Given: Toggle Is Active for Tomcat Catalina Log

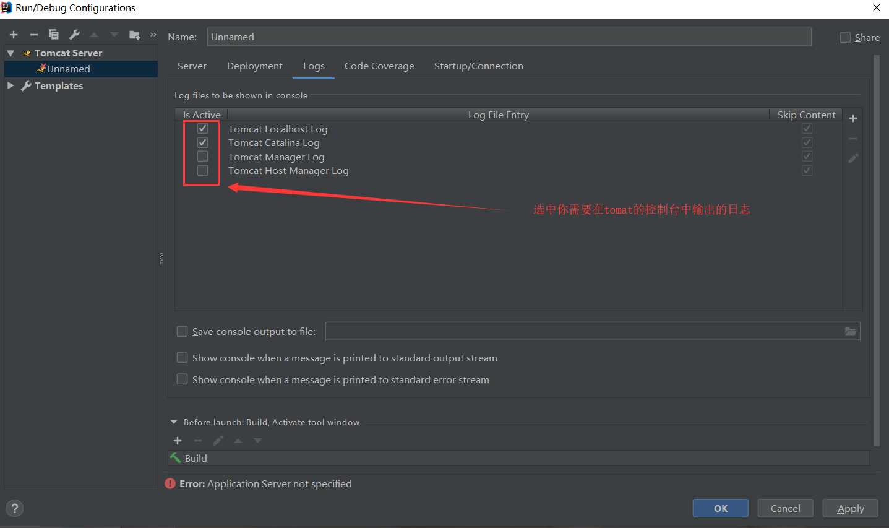Looking at the screenshot, I should pos(202,142).
